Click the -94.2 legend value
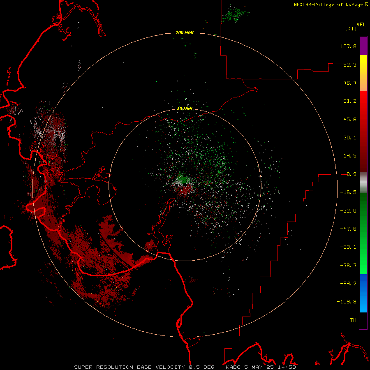Viewport: 370px width, 370px height. (x=348, y=284)
